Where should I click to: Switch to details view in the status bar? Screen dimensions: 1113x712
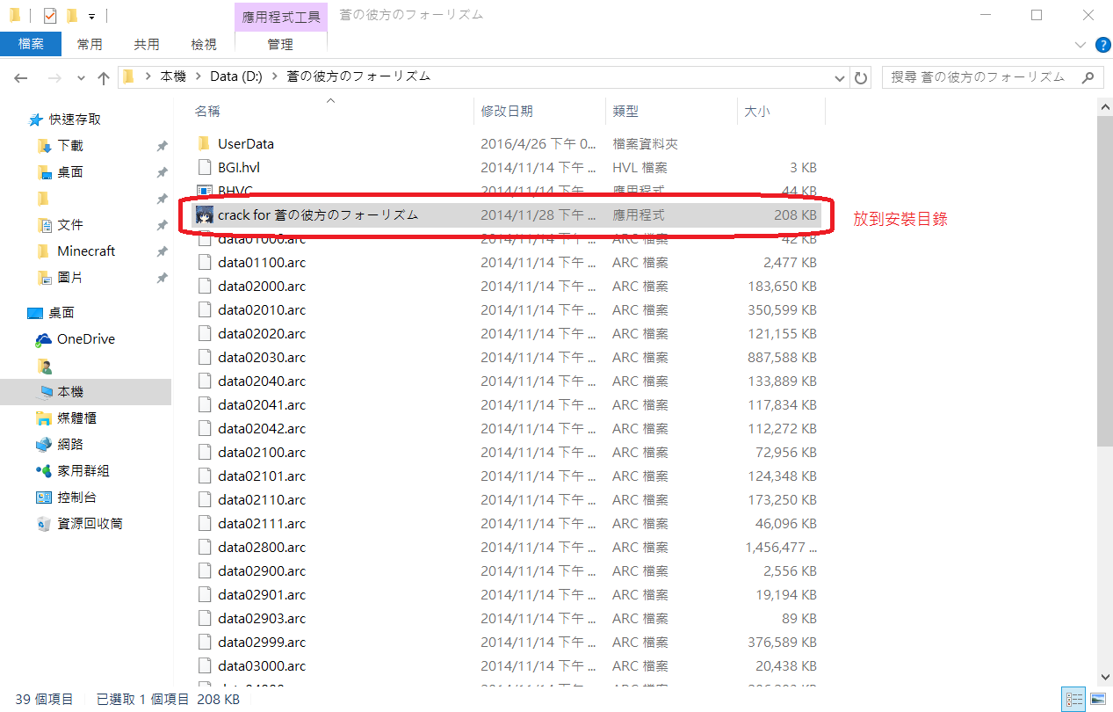click(1074, 700)
